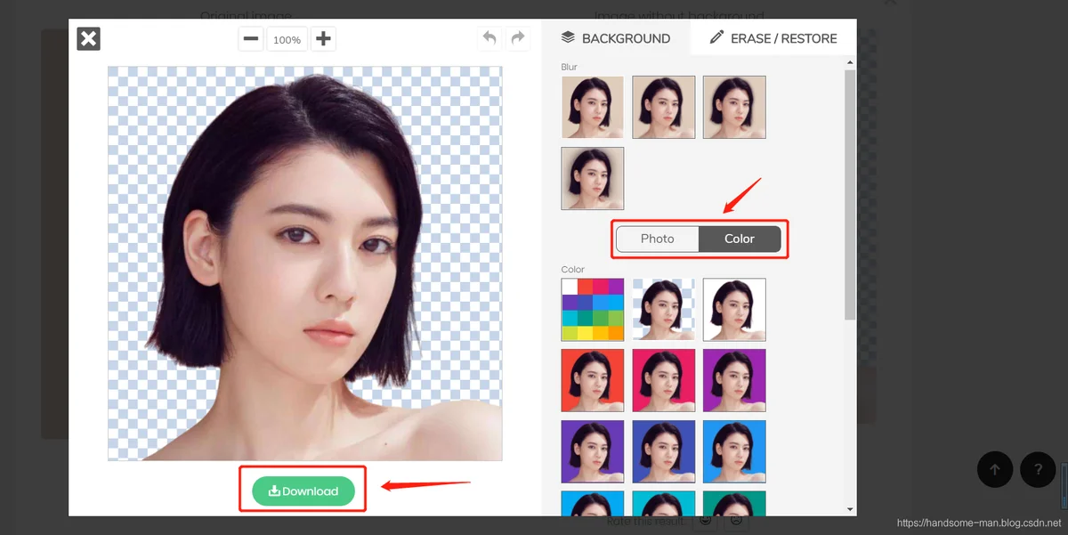Click the background panel scrollbar thumb
Image resolution: width=1068 pixels, height=535 pixels.
[850, 194]
